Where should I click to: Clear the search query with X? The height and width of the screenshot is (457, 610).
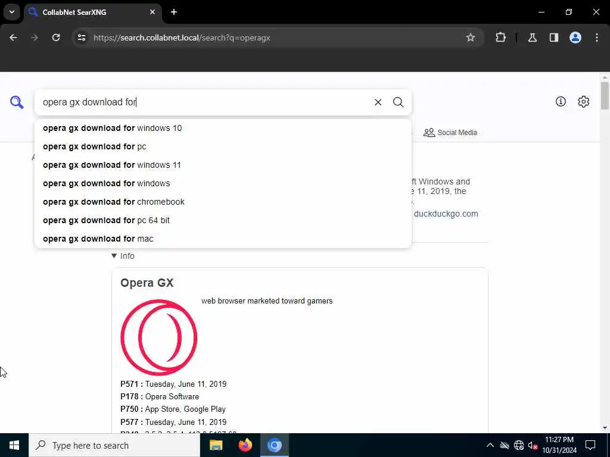click(x=378, y=102)
